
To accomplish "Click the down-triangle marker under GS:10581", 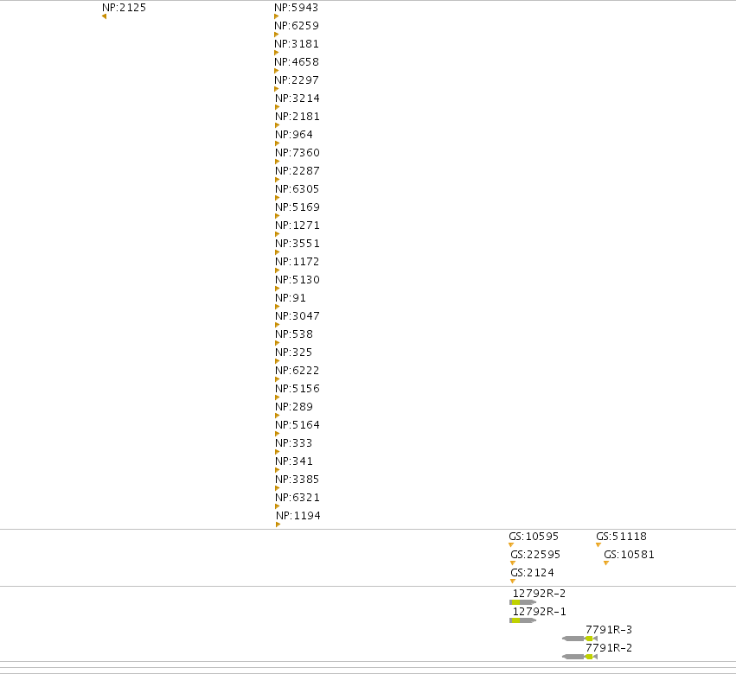I will click(x=606, y=563).
